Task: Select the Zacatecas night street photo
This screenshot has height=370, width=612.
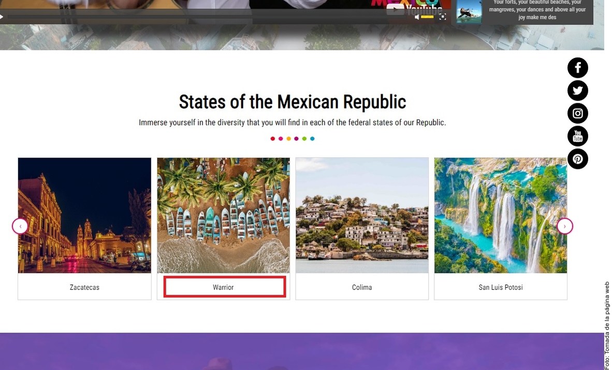Action: click(x=85, y=215)
